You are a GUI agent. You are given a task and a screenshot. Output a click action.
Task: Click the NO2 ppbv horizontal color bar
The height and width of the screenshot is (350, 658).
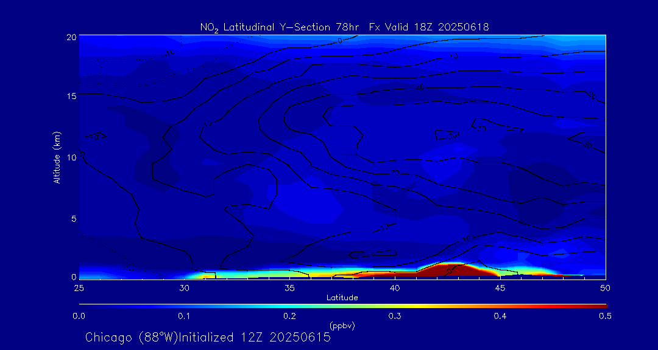click(343, 306)
